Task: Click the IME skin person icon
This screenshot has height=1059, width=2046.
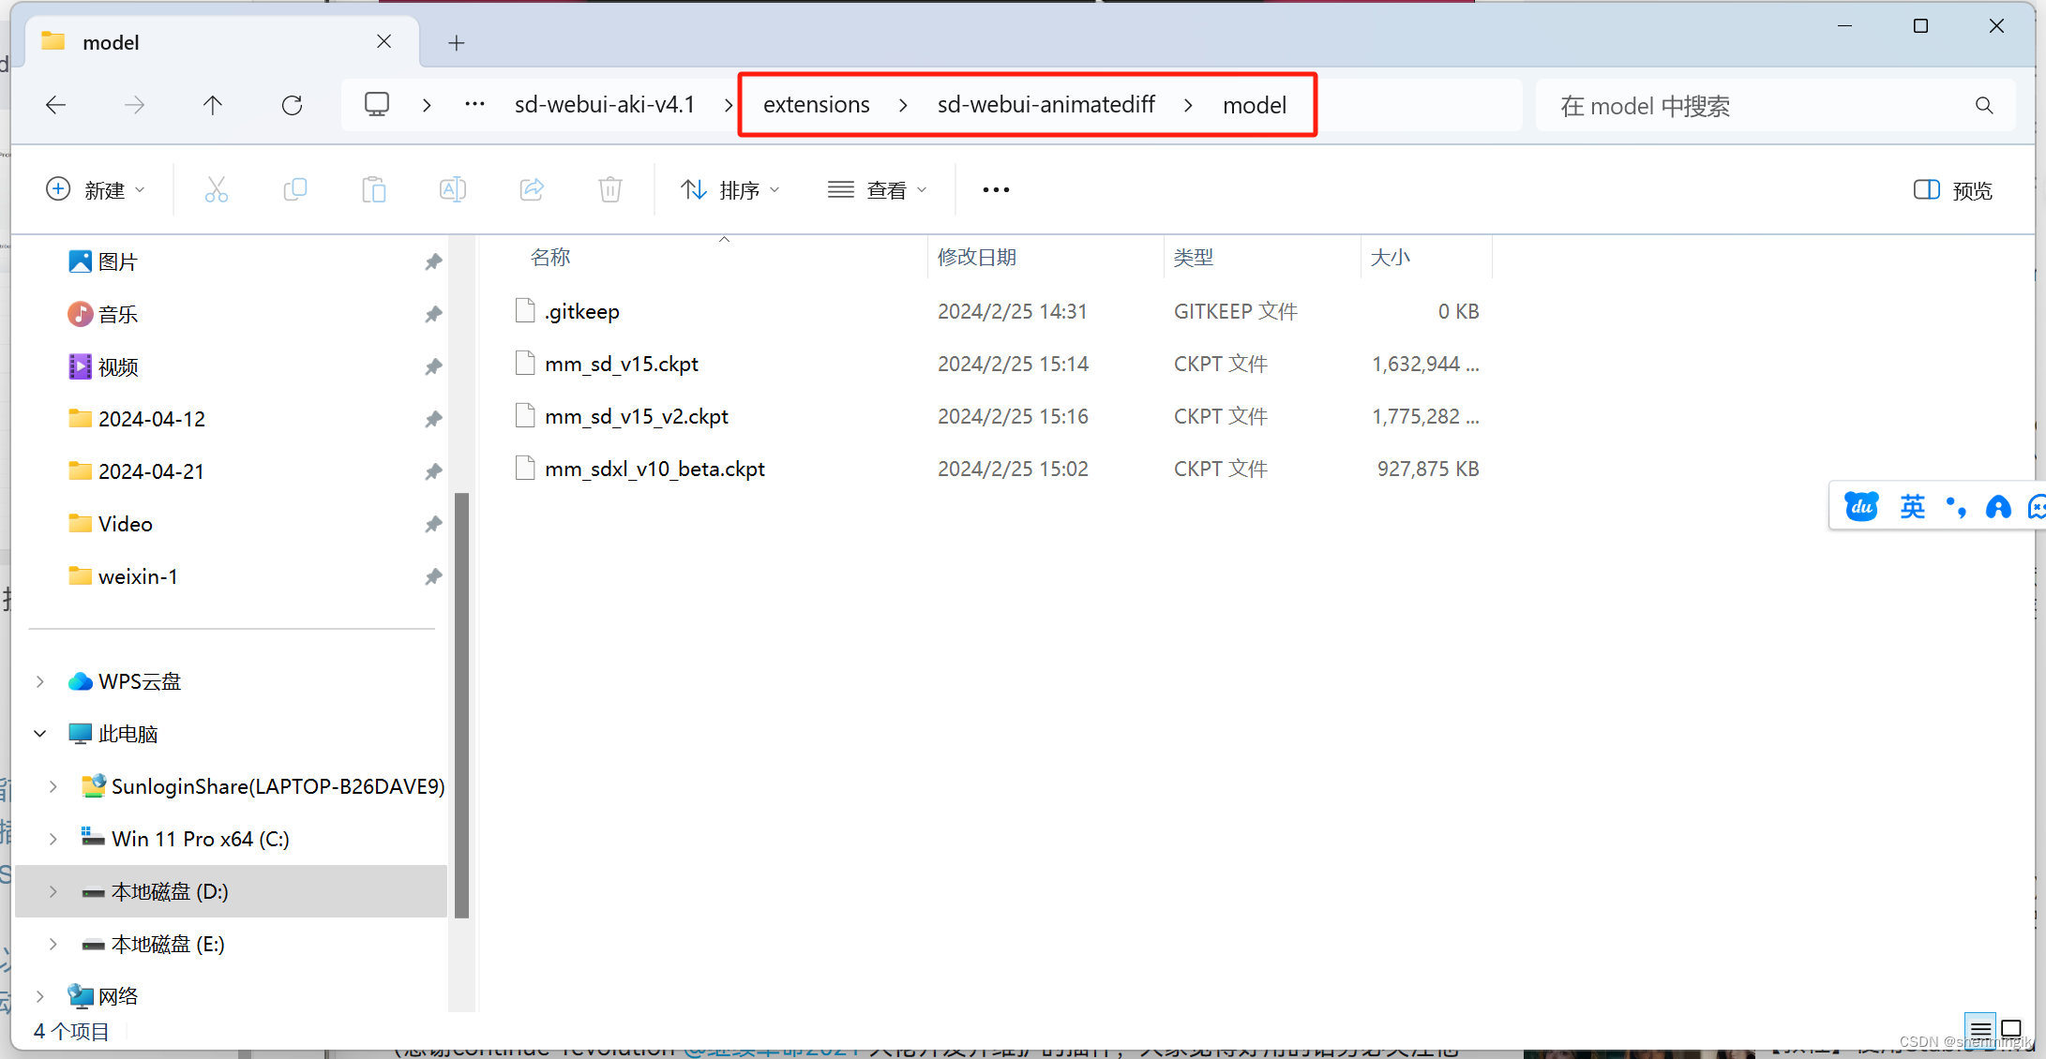Action: (x=1998, y=507)
